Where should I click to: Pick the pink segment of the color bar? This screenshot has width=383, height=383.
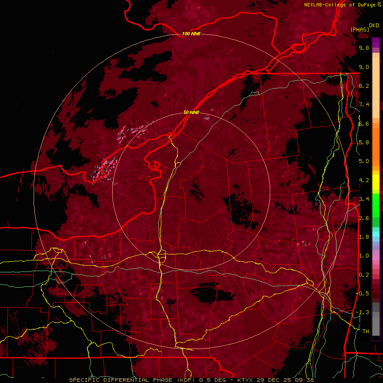(376, 258)
